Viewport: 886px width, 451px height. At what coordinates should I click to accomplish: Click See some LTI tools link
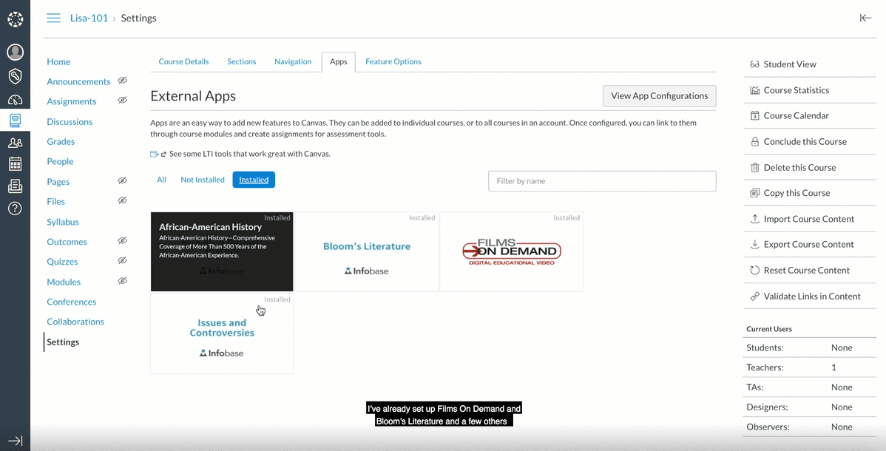[x=250, y=154]
